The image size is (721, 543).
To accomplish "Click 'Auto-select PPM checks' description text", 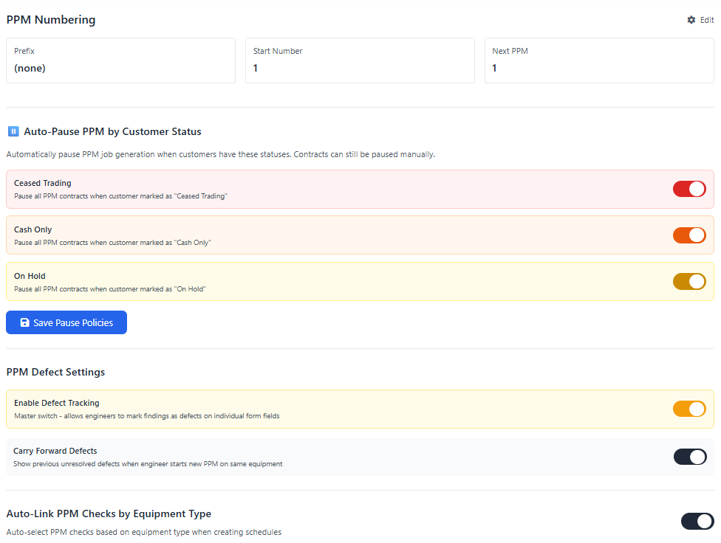I will pos(144,532).
